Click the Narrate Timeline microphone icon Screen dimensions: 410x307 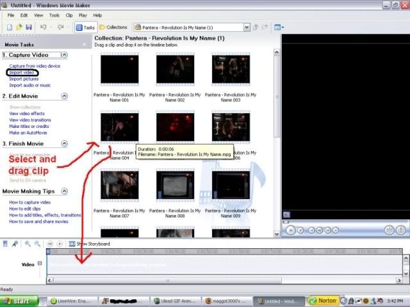coord(15,244)
